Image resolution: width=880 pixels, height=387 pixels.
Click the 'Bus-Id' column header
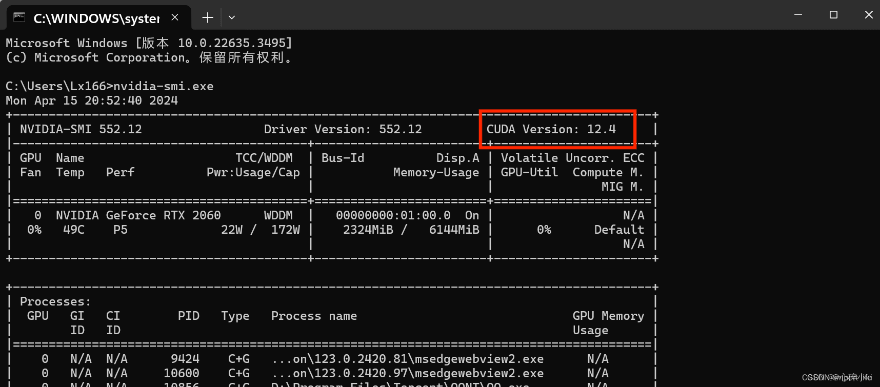point(343,158)
